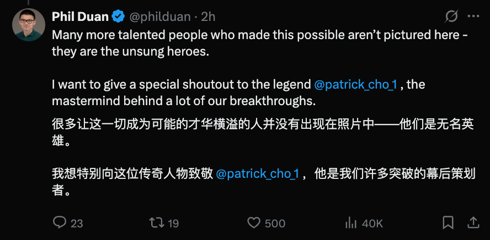Click the repost arrows icon
This screenshot has width=490, height=240.
coord(156,222)
